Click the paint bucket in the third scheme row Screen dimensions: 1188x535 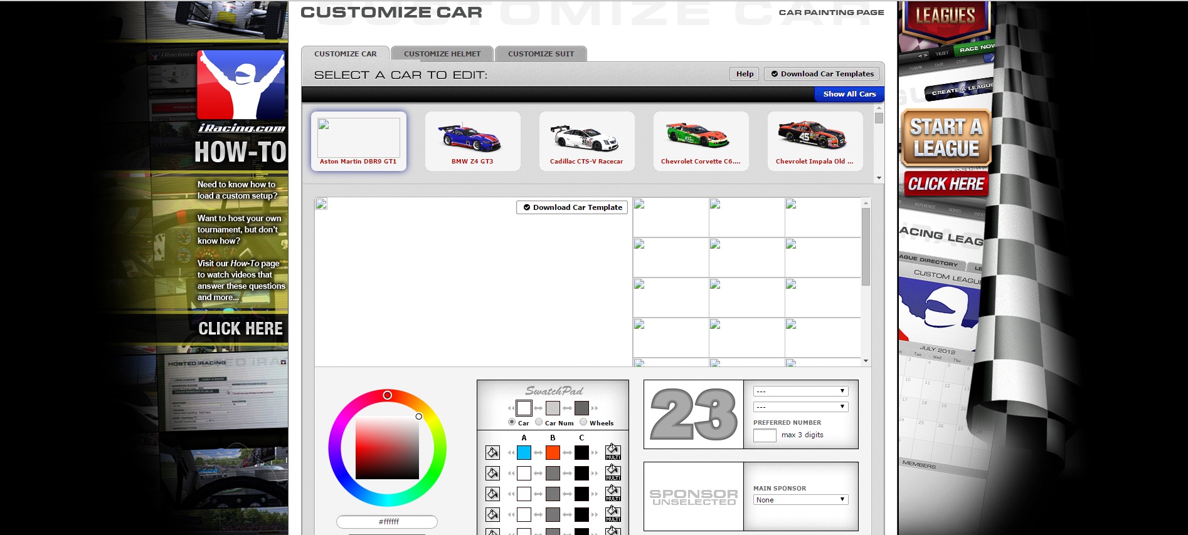point(493,494)
